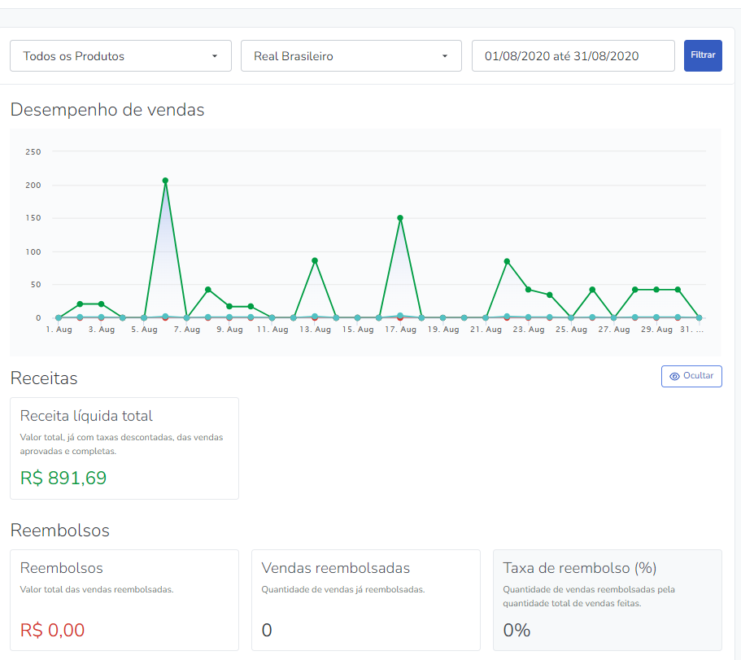The height and width of the screenshot is (660, 741).
Task: Click the 26 Aug green data point
Action: 592,290
